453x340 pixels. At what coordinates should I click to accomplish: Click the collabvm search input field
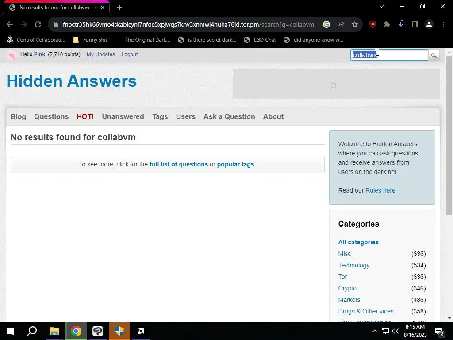(389, 55)
